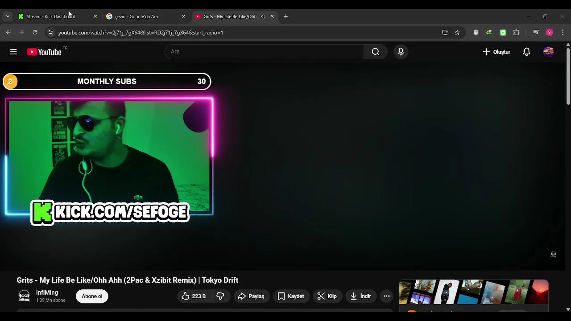Start voice search with the microphone icon
The width and height of the screenshot is (571, 321).
click(401, 52)
